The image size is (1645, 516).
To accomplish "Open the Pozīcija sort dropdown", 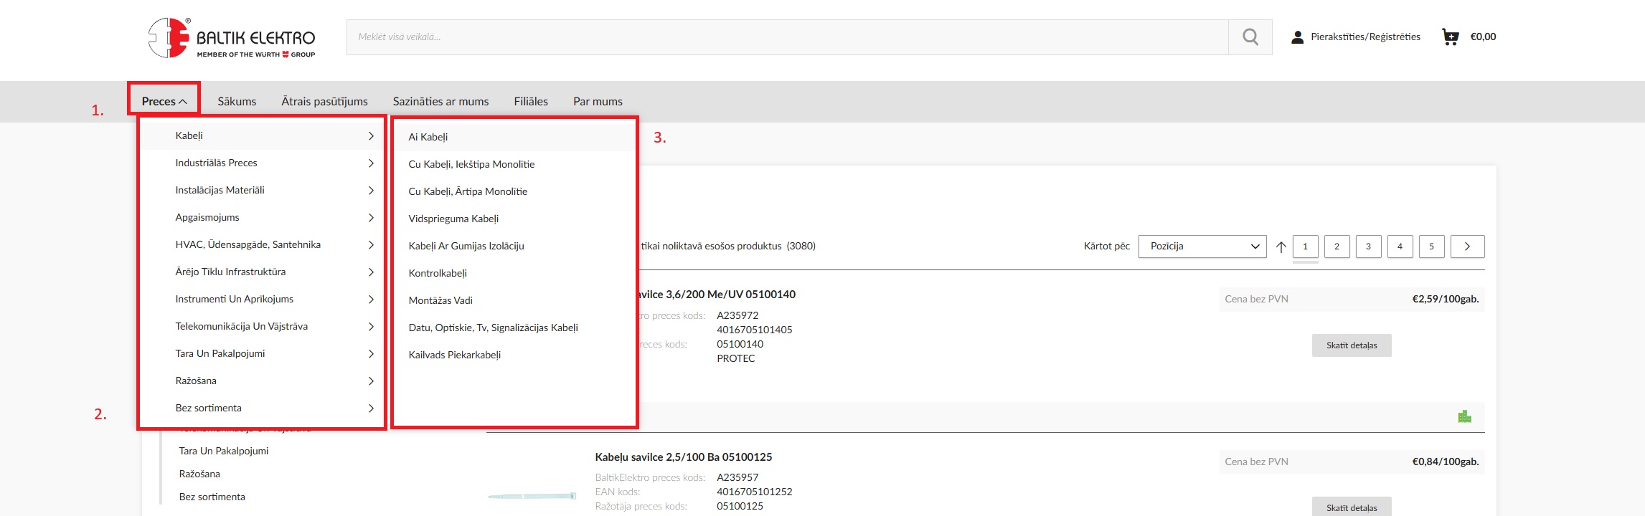I will (x=1202, y=247).
